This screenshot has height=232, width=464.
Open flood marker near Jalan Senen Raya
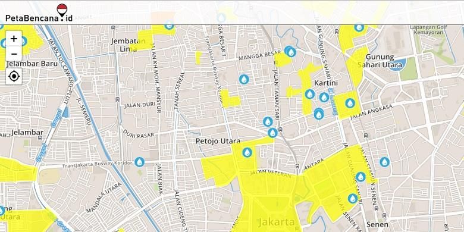[352, 198]
